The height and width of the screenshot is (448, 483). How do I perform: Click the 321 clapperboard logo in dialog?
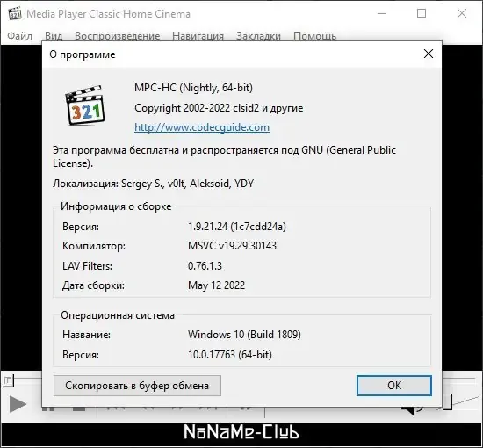click(x=84, y=105)
